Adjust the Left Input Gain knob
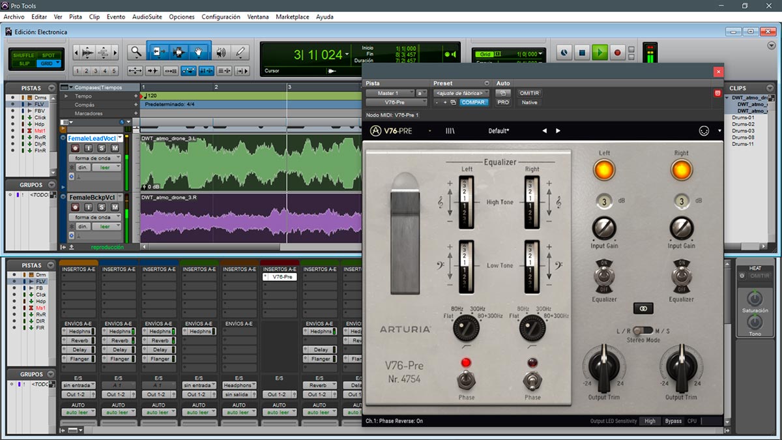The width and height of the screenshot is (782, 440). coord(604,227)
